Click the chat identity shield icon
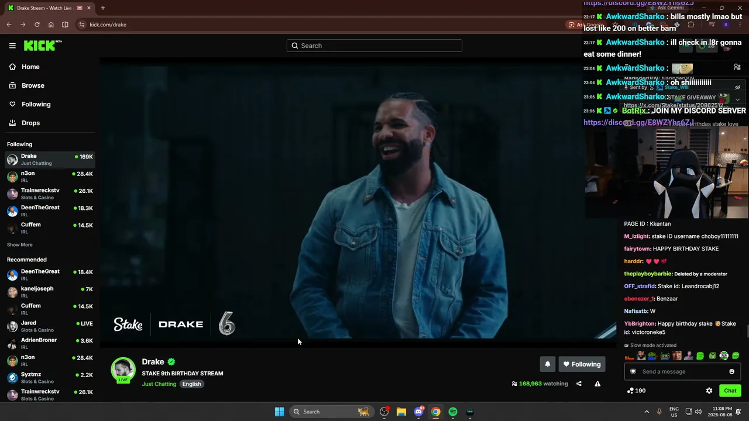The width and height of the screenshot is (749, 421). pyautogui.click(x=633, y=371)
